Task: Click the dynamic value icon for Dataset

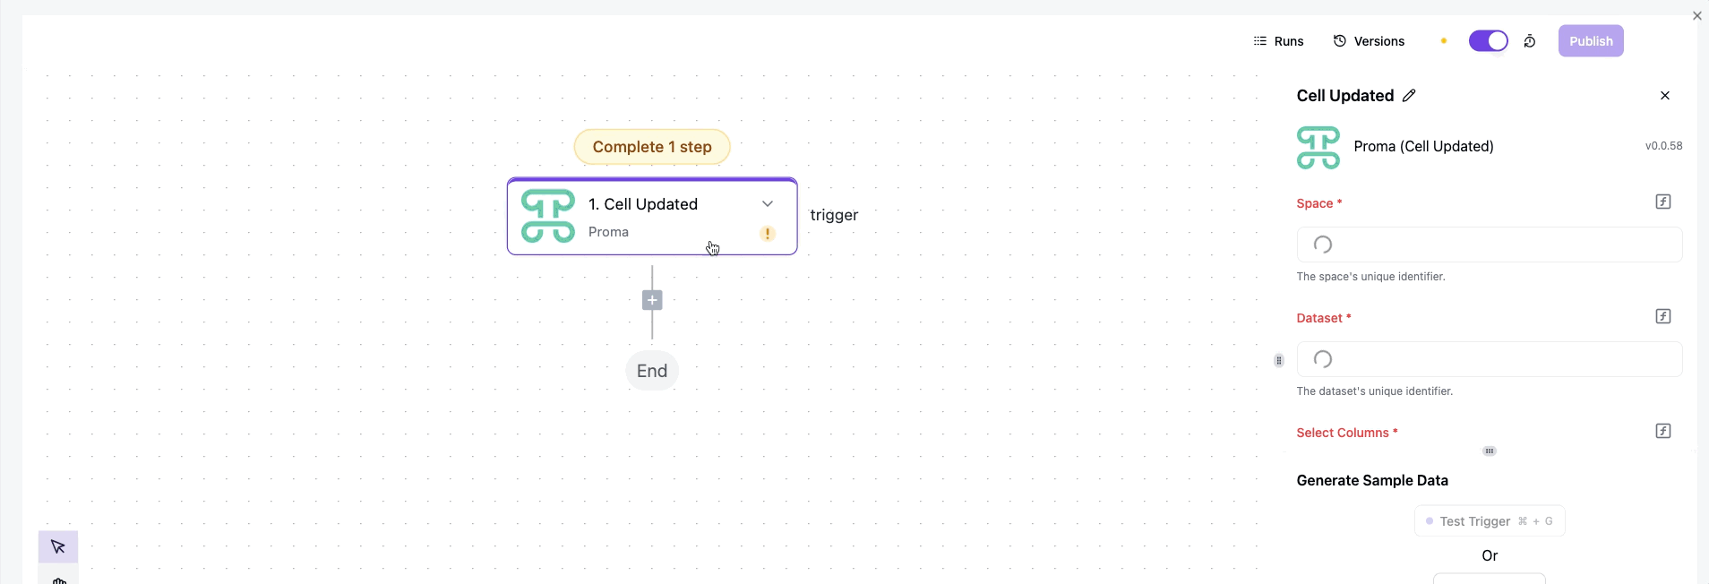Action: (x=1663, y=316)
